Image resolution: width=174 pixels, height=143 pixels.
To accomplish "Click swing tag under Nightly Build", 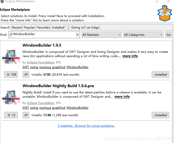I will pos(34,108).
